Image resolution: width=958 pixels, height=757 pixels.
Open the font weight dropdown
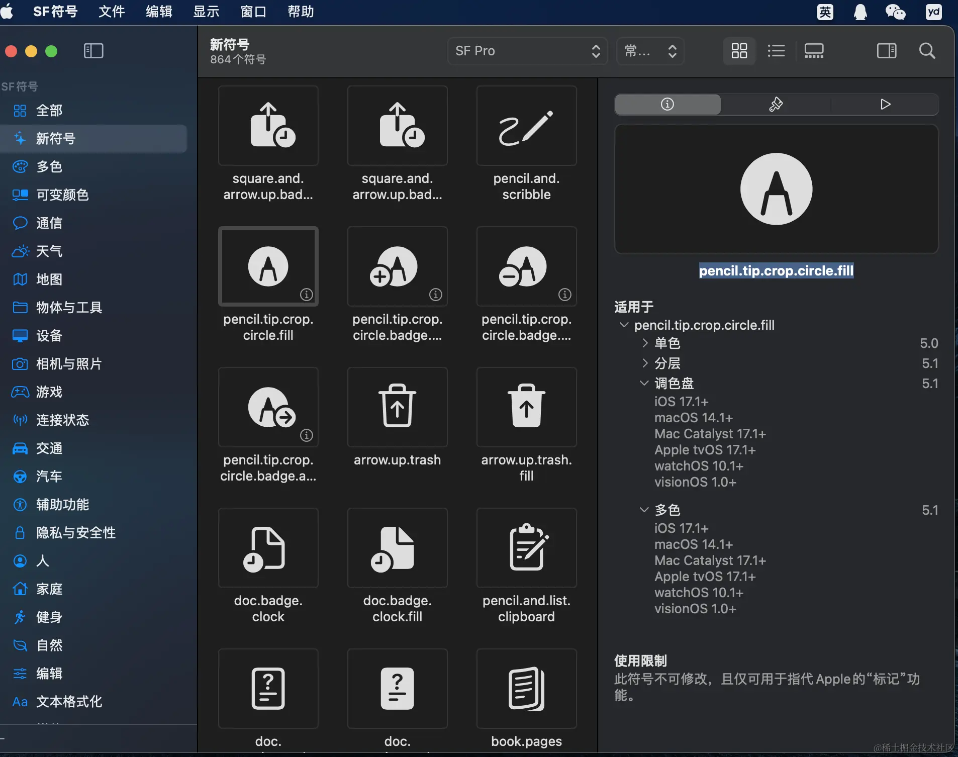(x=650, y=51)
